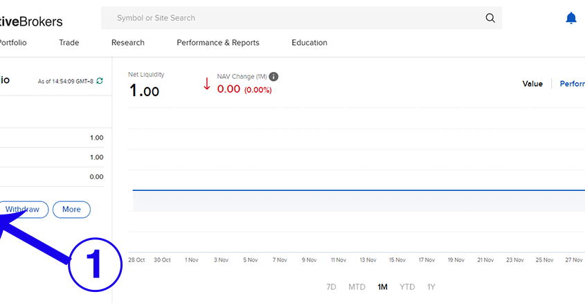Open the Research menu
This screenshot has height=303, width=585.
128,43
